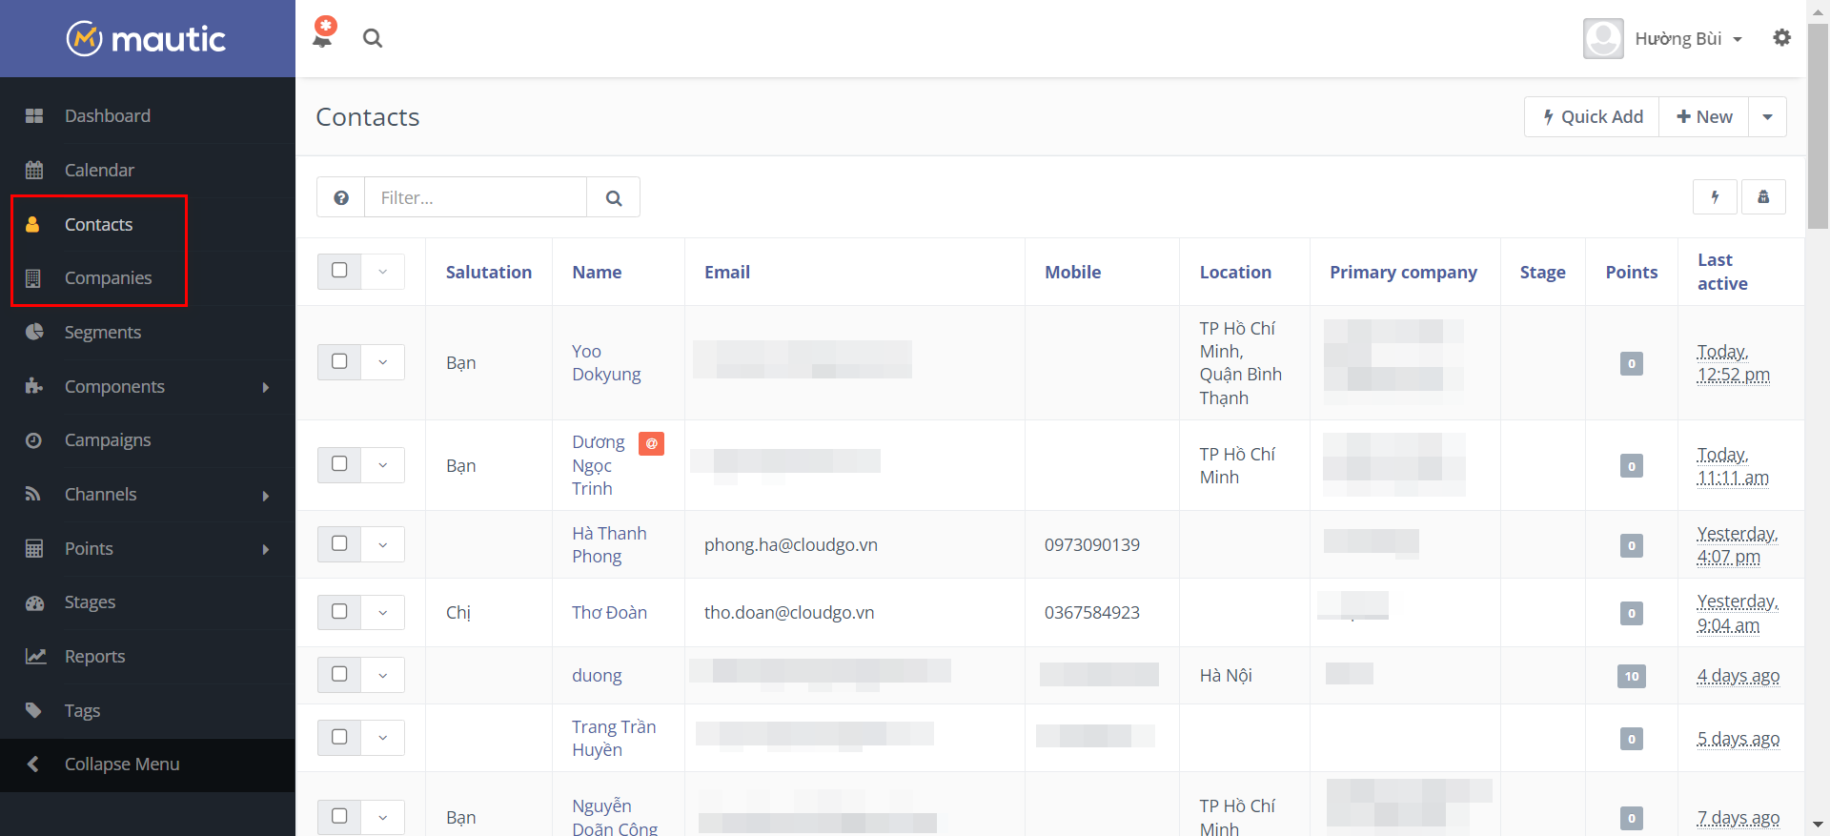Image resolution: width=1830 pixels, height=836 pixels.
Task: Click the lightning bolt toggle above table
Action: (x=1716, y=197)
